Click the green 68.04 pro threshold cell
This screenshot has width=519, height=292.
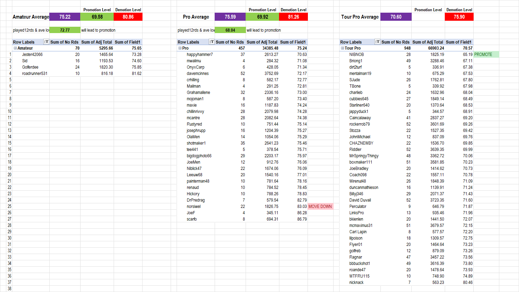coord(230,30)
